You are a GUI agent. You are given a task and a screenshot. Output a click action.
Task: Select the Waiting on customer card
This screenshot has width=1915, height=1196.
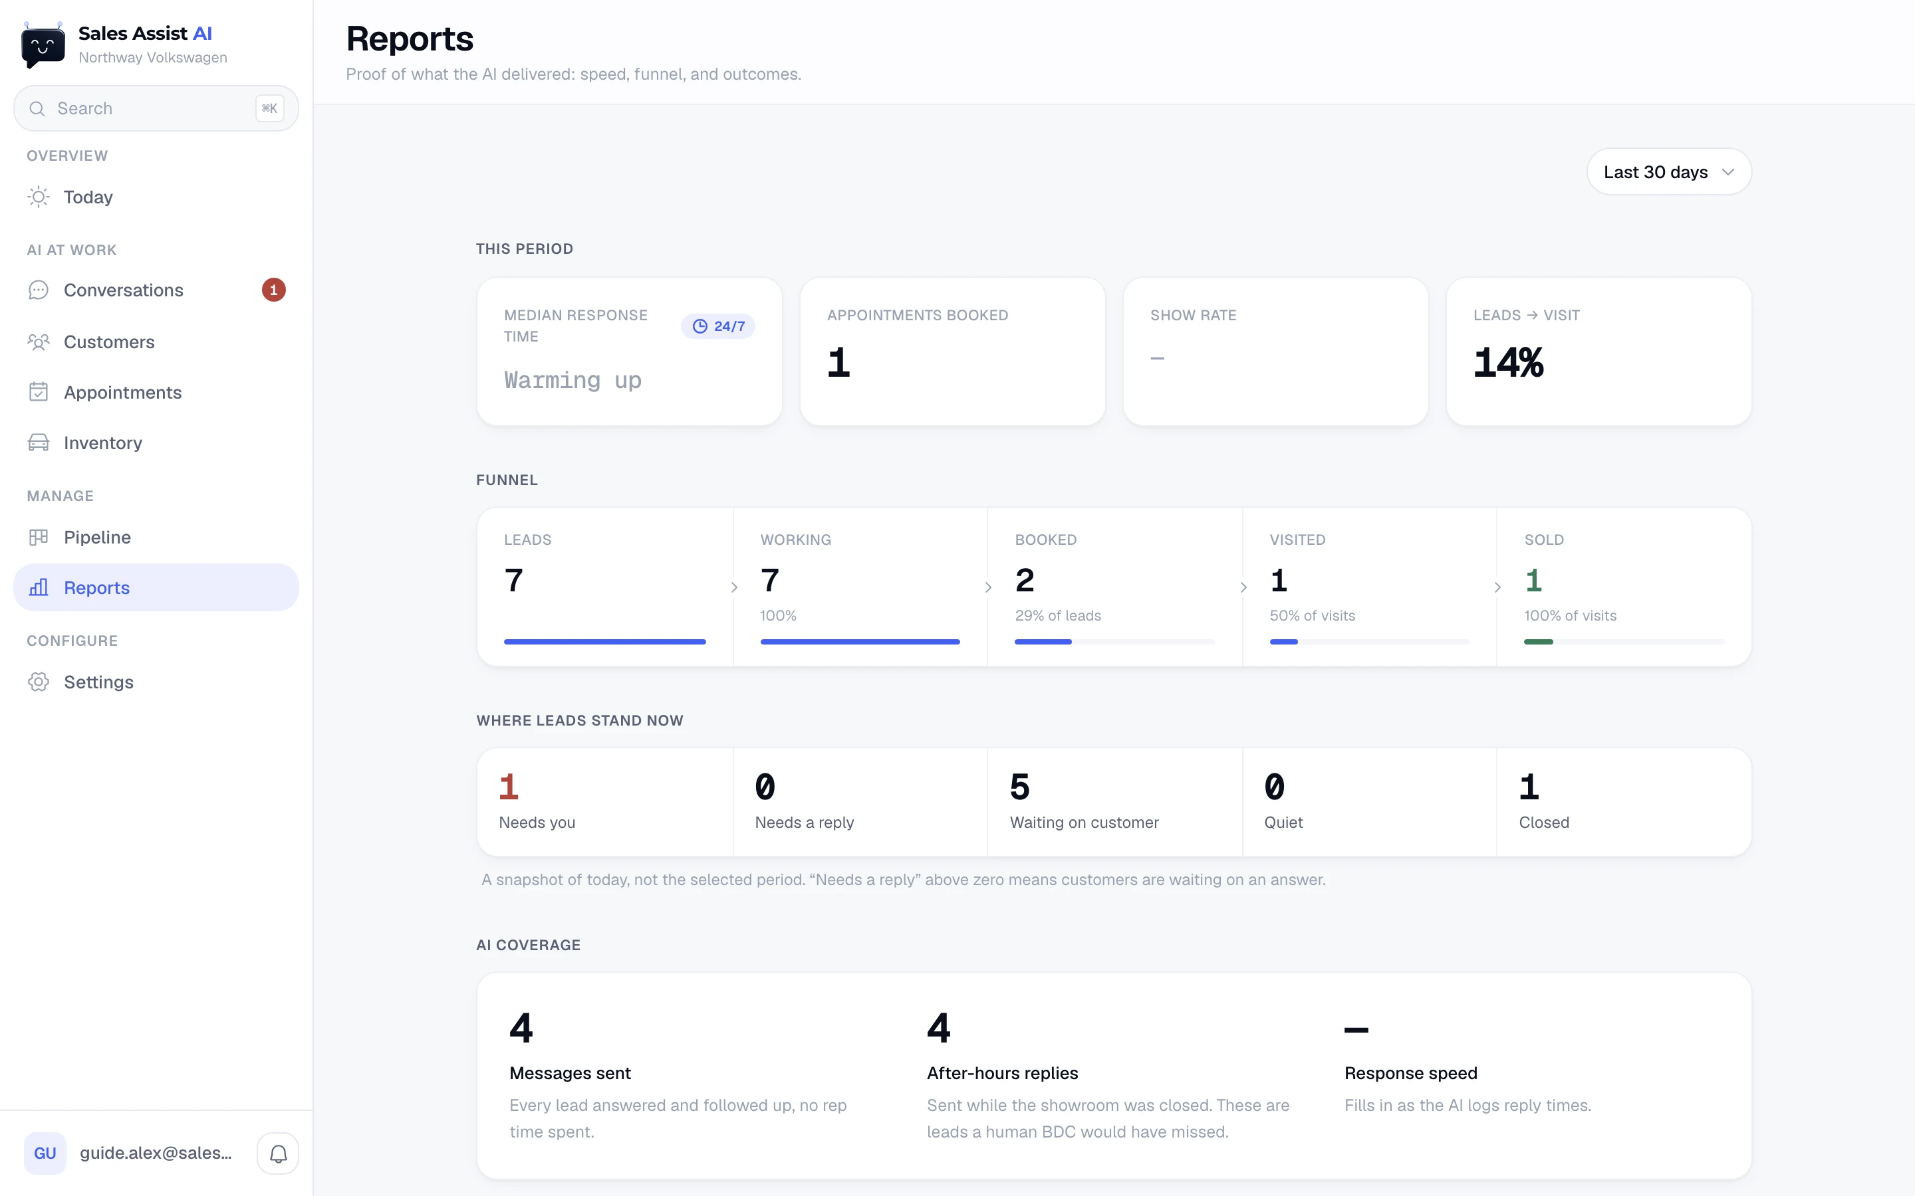point(1115,802)
